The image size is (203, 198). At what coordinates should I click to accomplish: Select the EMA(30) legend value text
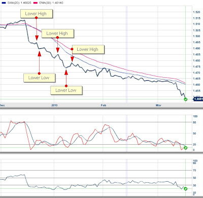(51, 3)
